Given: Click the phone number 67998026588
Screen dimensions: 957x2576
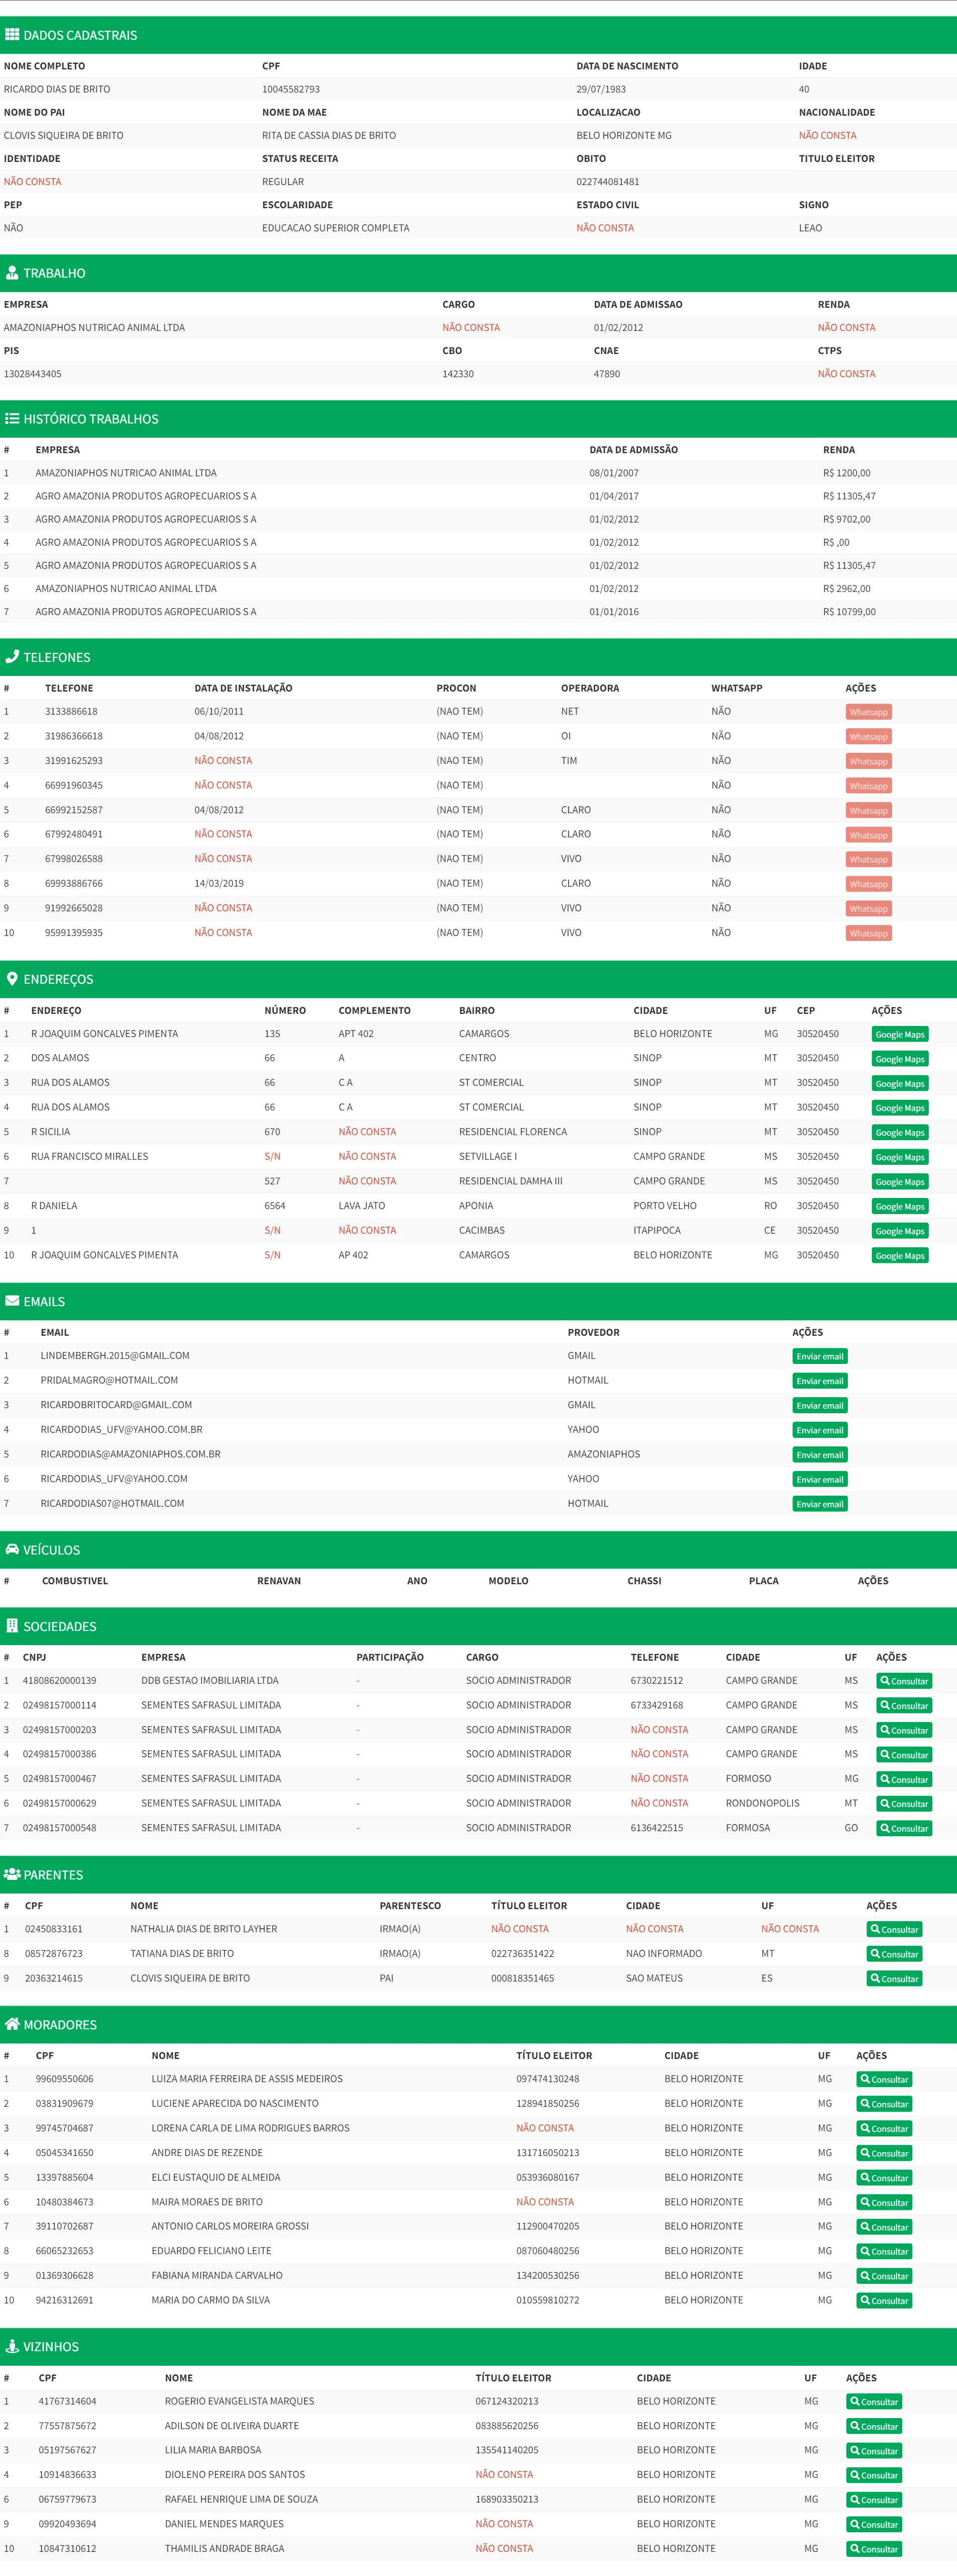Looking at the screenshot, I should pyautogui.click(x=74, y=859).
